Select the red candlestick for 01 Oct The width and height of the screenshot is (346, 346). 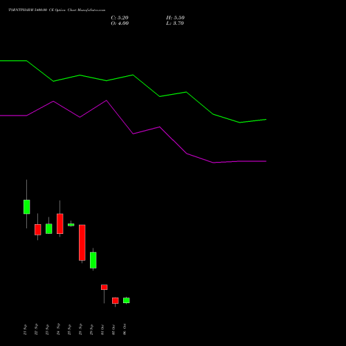point(104,287)
